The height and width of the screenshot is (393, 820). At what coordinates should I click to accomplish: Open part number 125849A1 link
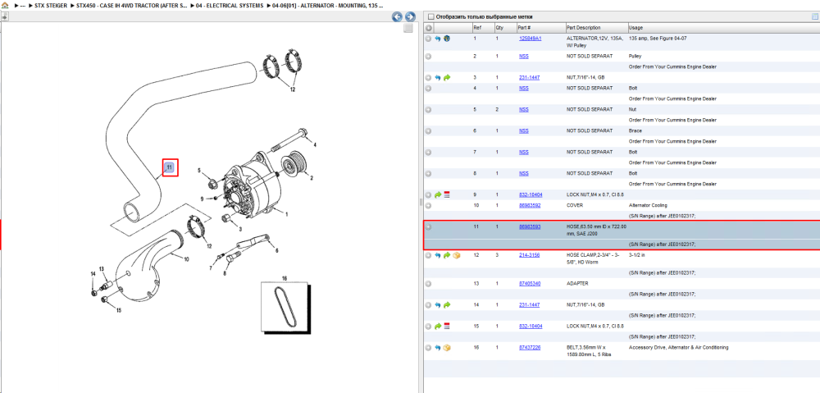click(530, 39)
